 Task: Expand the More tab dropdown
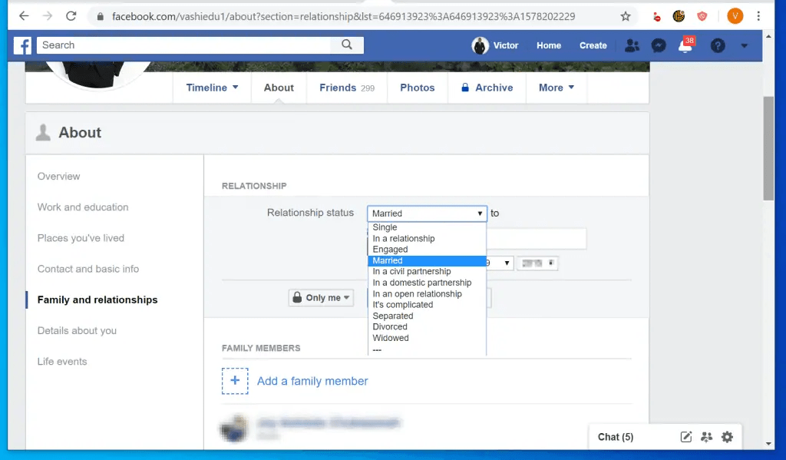click(556, 88)
